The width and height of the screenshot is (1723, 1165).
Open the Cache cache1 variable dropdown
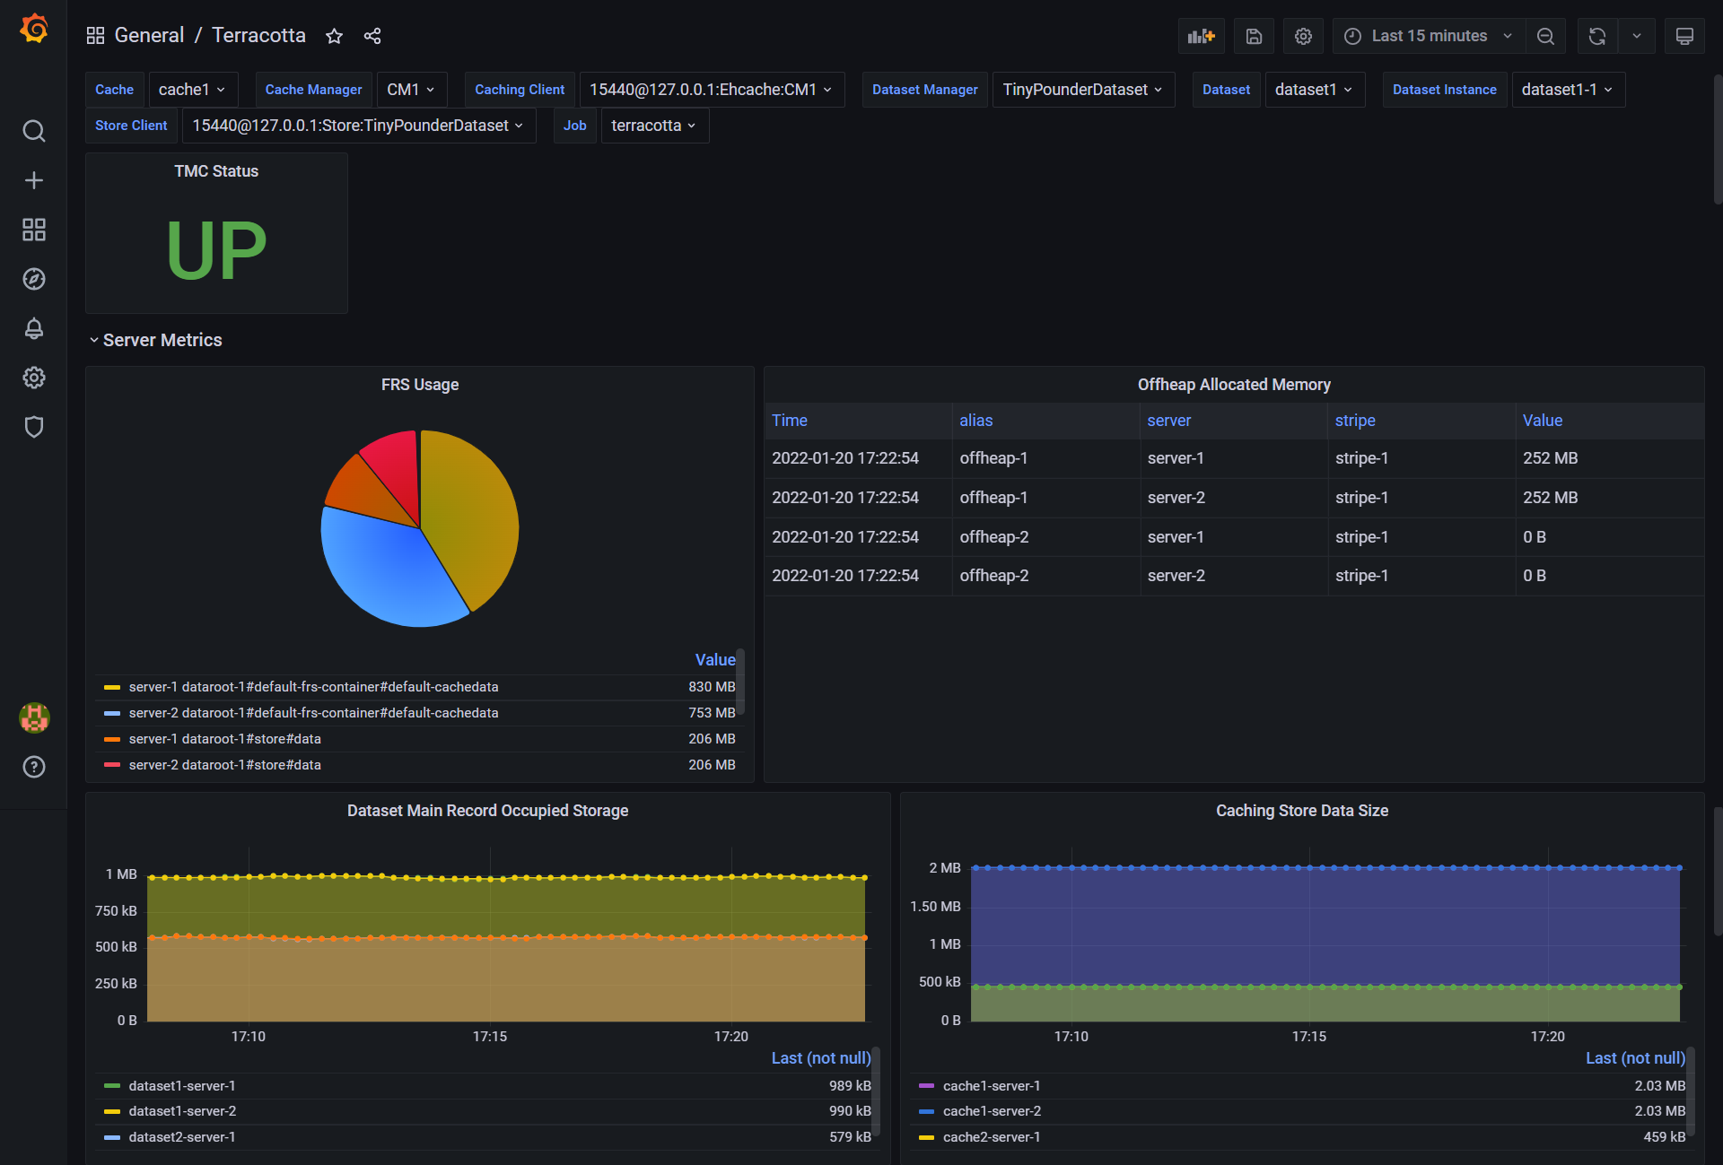coord(192,90)
